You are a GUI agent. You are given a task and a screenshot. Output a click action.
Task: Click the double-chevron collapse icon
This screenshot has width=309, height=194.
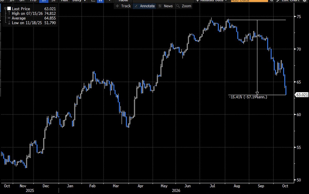click(x=271, y=1)
